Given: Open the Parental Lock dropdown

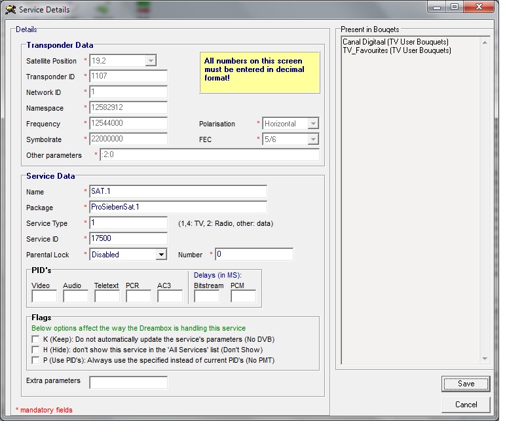Looking at the screenshot, I should [x=161, y=255].
